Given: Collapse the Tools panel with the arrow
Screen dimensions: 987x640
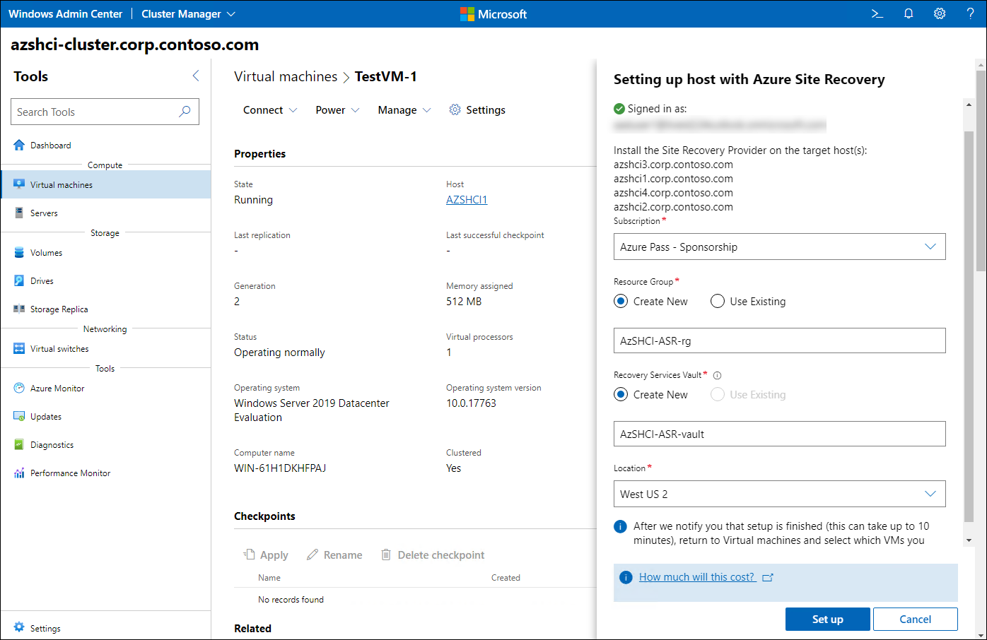Looking at the screenshot, I should point(196,76).
